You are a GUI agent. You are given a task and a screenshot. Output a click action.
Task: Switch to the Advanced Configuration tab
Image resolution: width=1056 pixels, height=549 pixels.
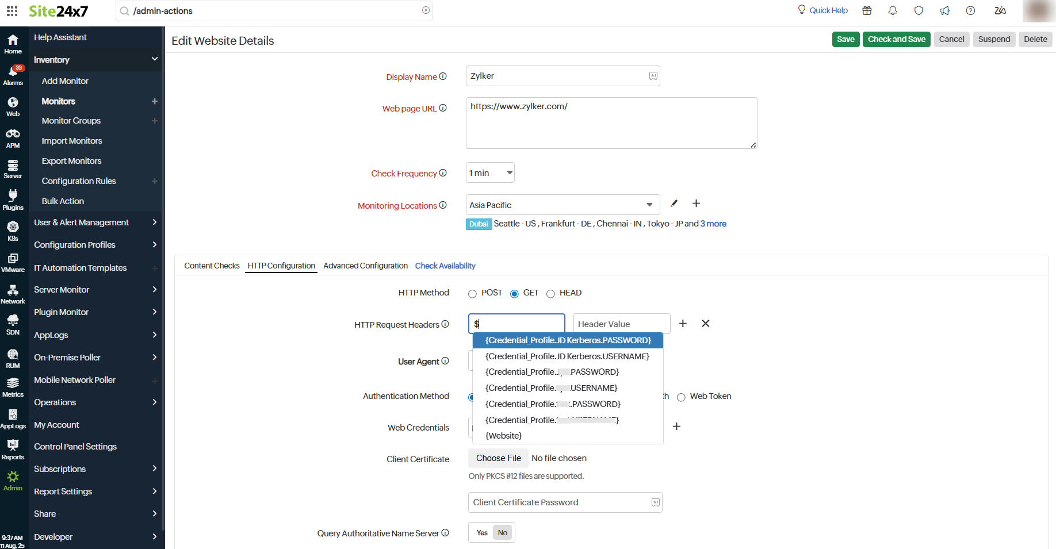pos(365,266)
